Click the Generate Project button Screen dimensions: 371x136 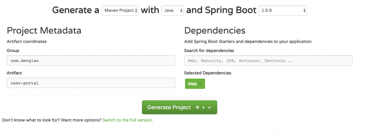point(180,107)
